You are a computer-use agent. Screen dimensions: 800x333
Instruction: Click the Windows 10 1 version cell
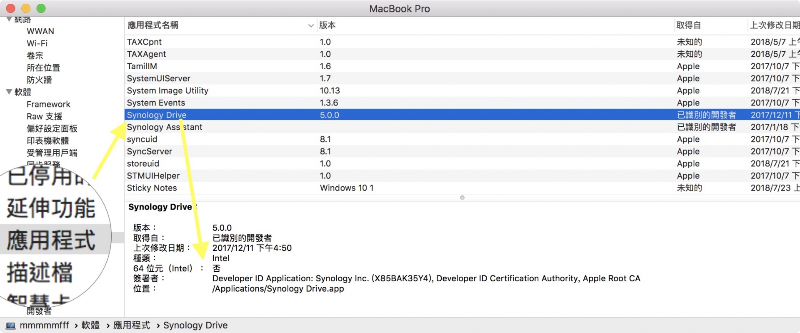click(x=347, y=188)
